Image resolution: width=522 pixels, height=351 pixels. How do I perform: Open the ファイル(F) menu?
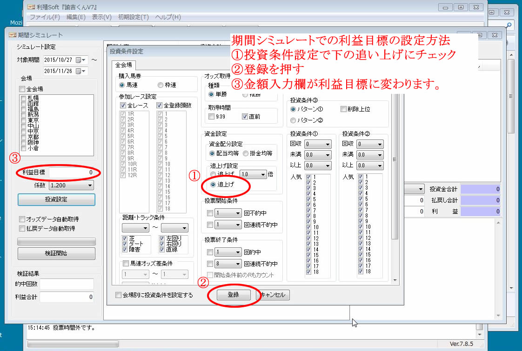click(x=45, y=17)
